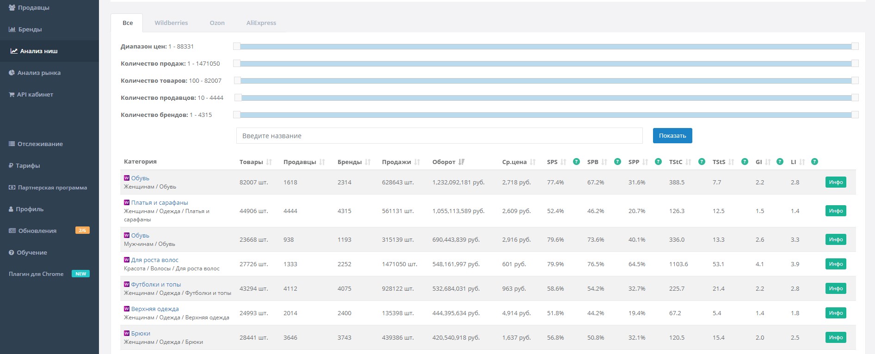Image resolution: width=875 pixels, height=354 pixels.
Task: Switch to the Ozon tab
Action: pyautogui.click(x=217, y=23)
